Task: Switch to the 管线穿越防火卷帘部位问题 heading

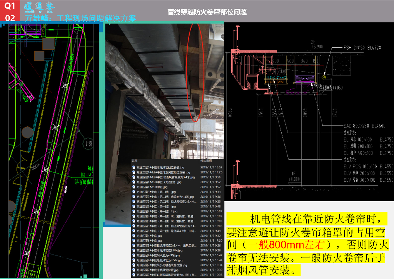Action: [208, 12]
